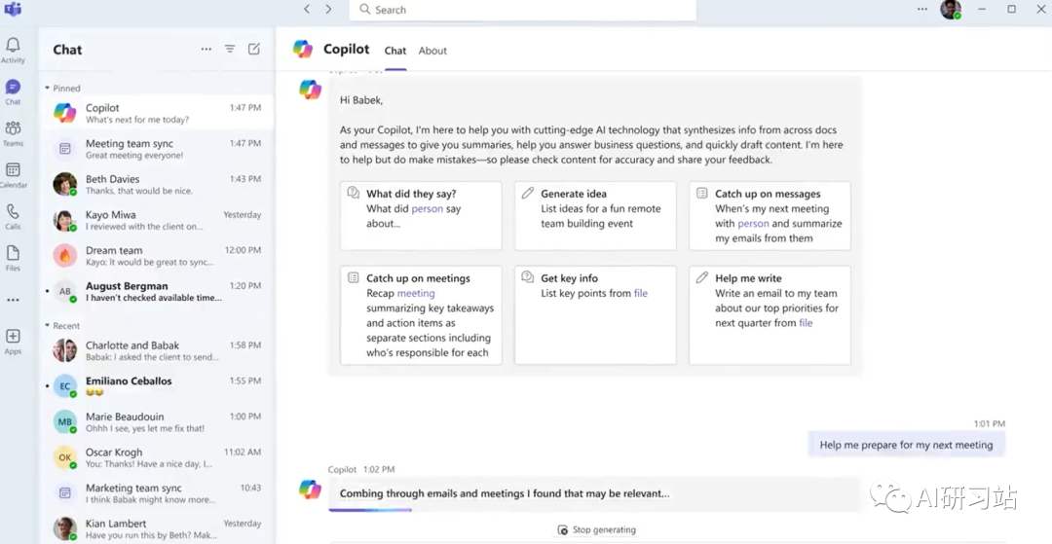Screen dimensions: 1052x544
Task: Open Kayo Miwa conversation
Action: [x=156, y=220]
